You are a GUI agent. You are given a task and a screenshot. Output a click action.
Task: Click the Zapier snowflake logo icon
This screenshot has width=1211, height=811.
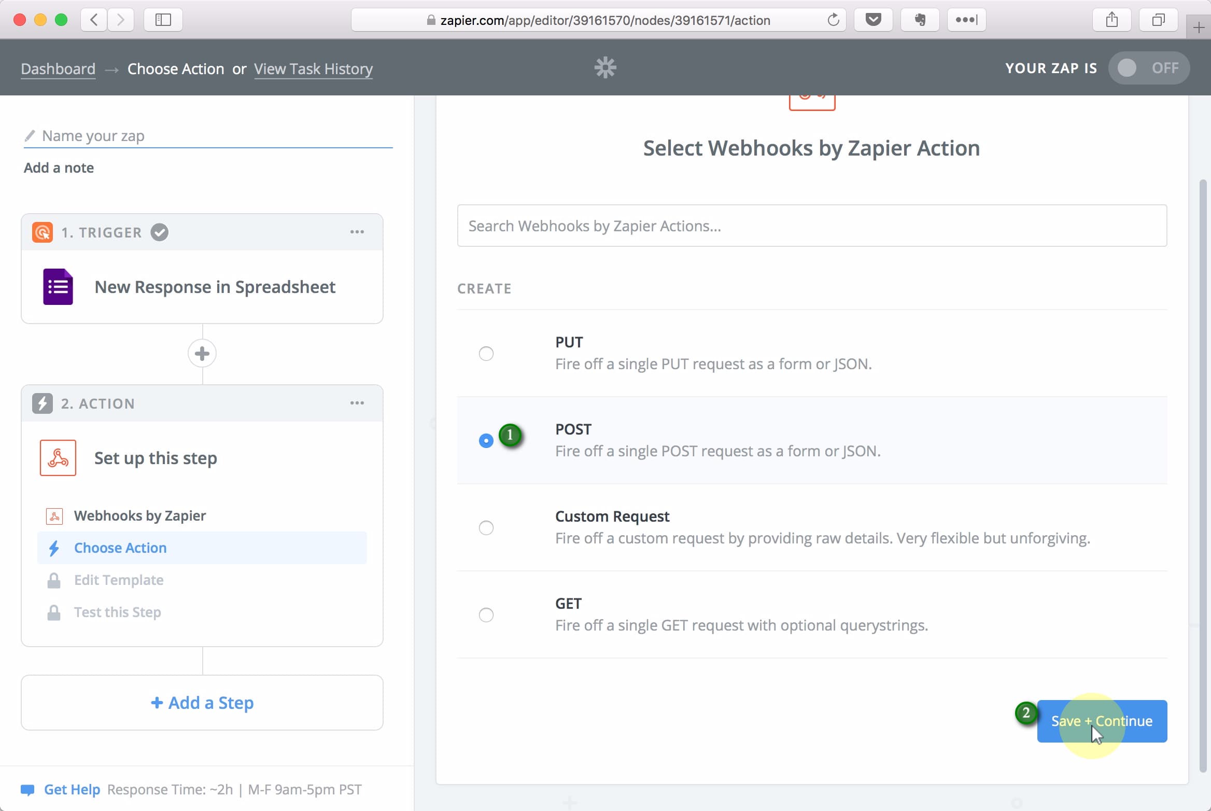[606, 67]
